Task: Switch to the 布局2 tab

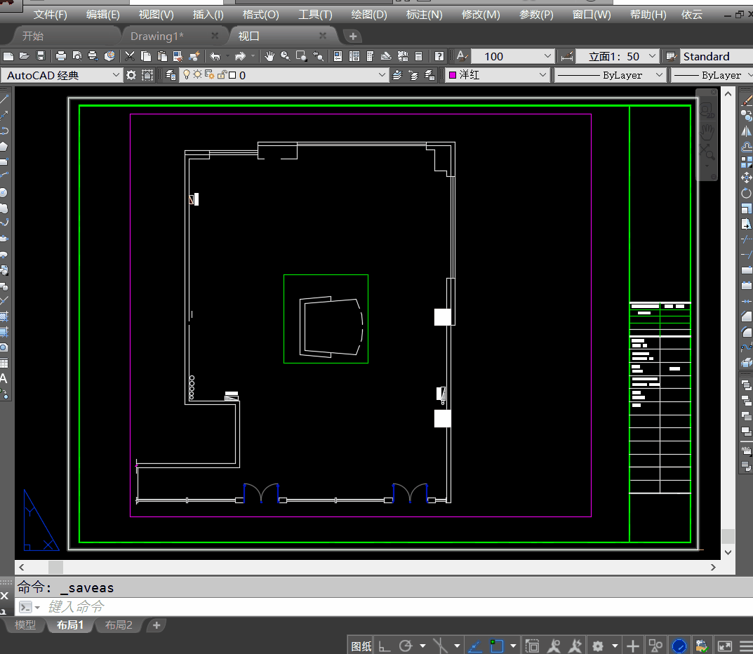Action: coord(119,625)
